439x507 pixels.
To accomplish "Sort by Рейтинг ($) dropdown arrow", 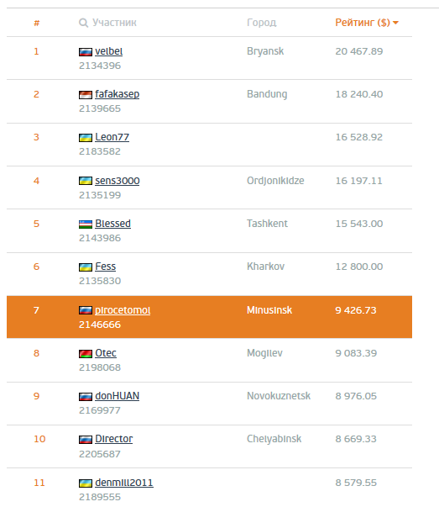I will pos(395,23).
